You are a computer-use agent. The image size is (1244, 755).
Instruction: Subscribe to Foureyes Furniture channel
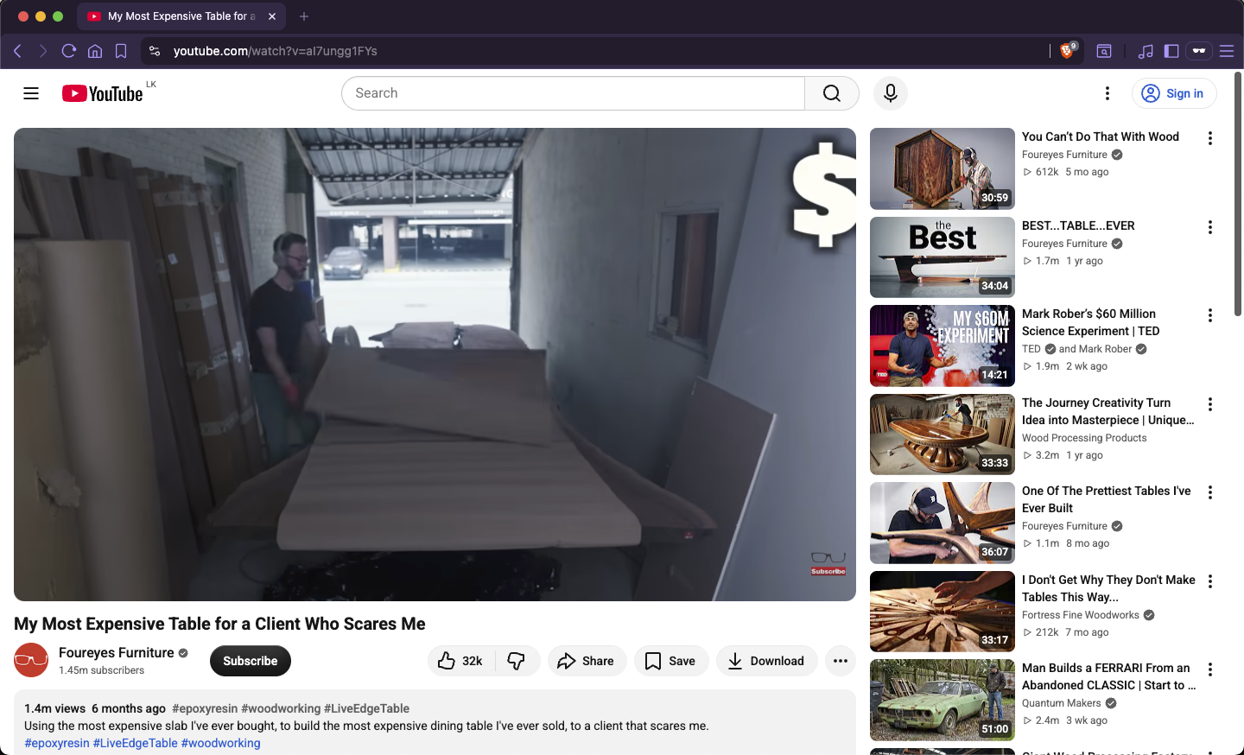point(251,661)
